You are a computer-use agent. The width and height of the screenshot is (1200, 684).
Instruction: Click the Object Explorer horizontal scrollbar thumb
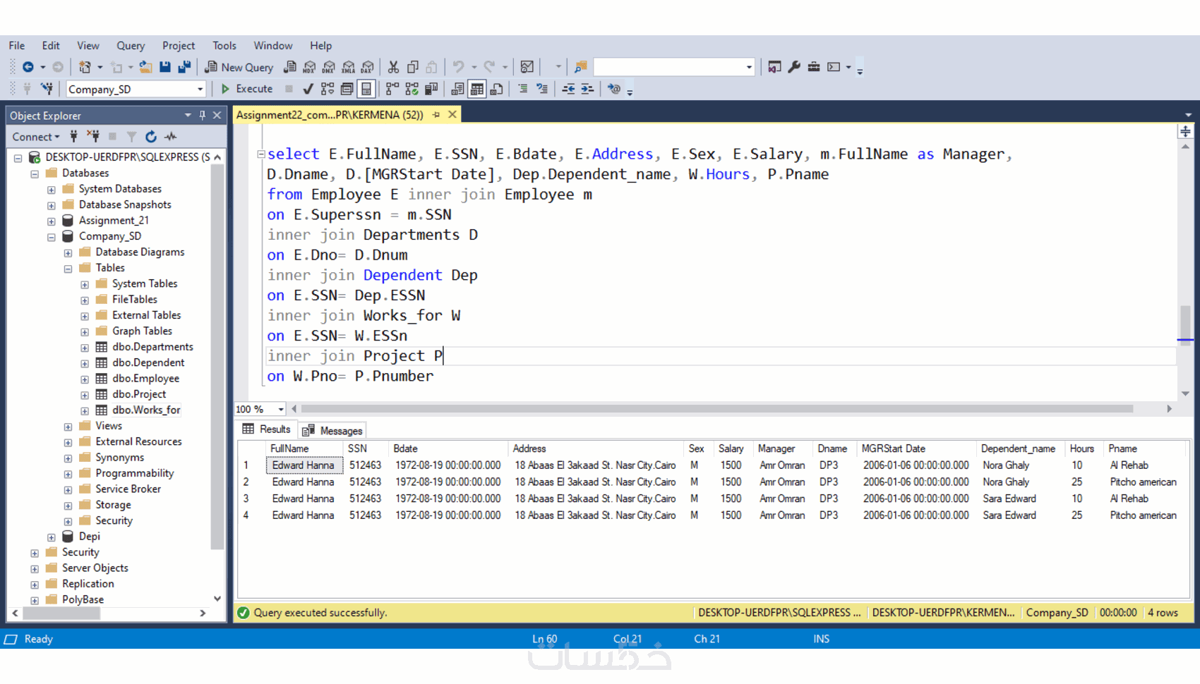coord(61,613)
